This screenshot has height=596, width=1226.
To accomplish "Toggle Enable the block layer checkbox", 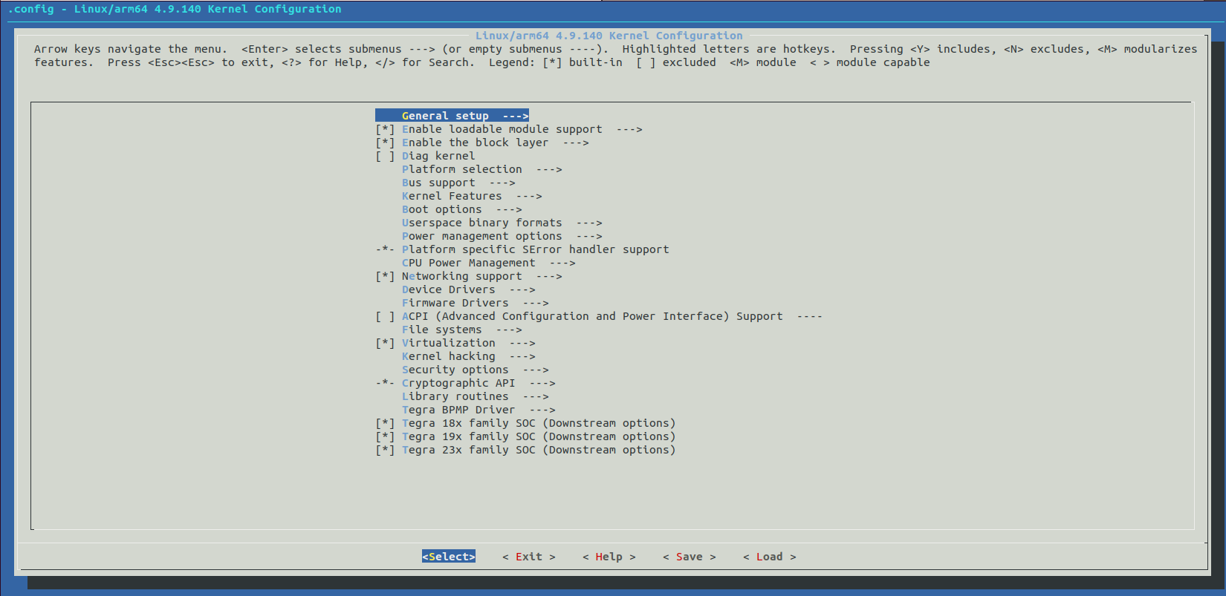I will (x=385, y=143).
